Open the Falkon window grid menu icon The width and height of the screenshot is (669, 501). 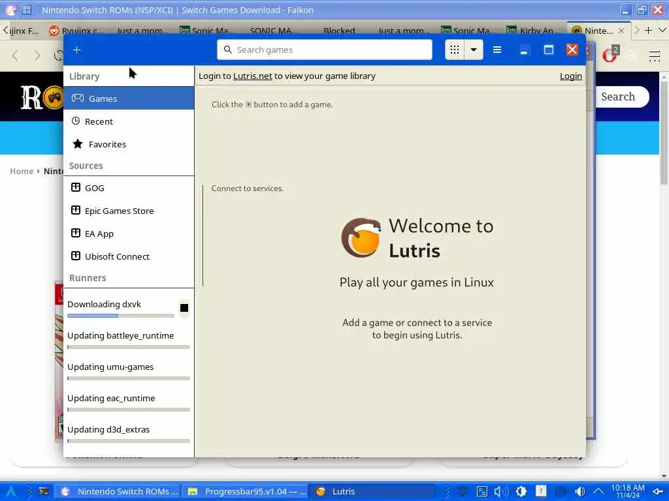pyautogui.click(x=27, y=10)
